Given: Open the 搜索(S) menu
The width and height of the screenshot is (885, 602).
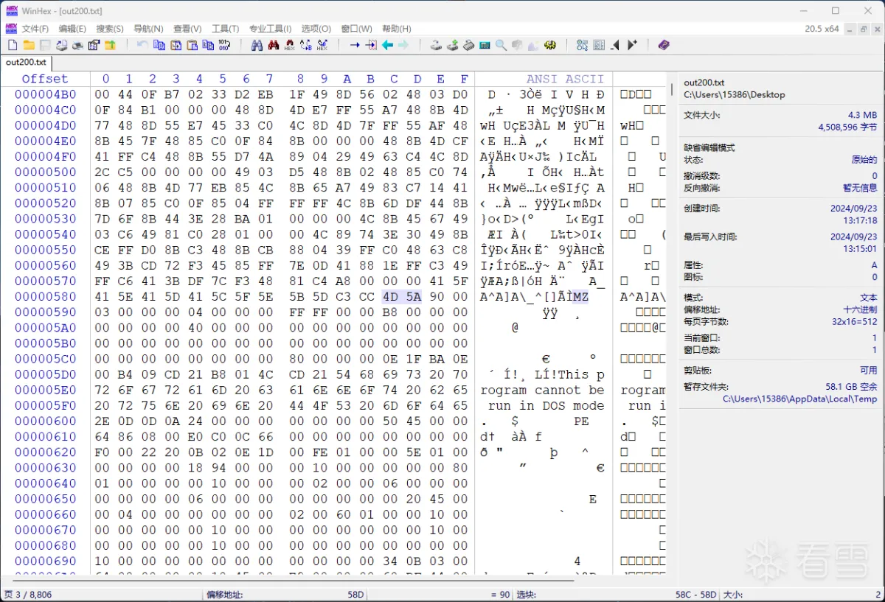Looking at the screenshot, I should tap(110, 29).
